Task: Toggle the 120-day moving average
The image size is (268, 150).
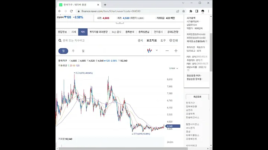Action: [x=78, y=65]
